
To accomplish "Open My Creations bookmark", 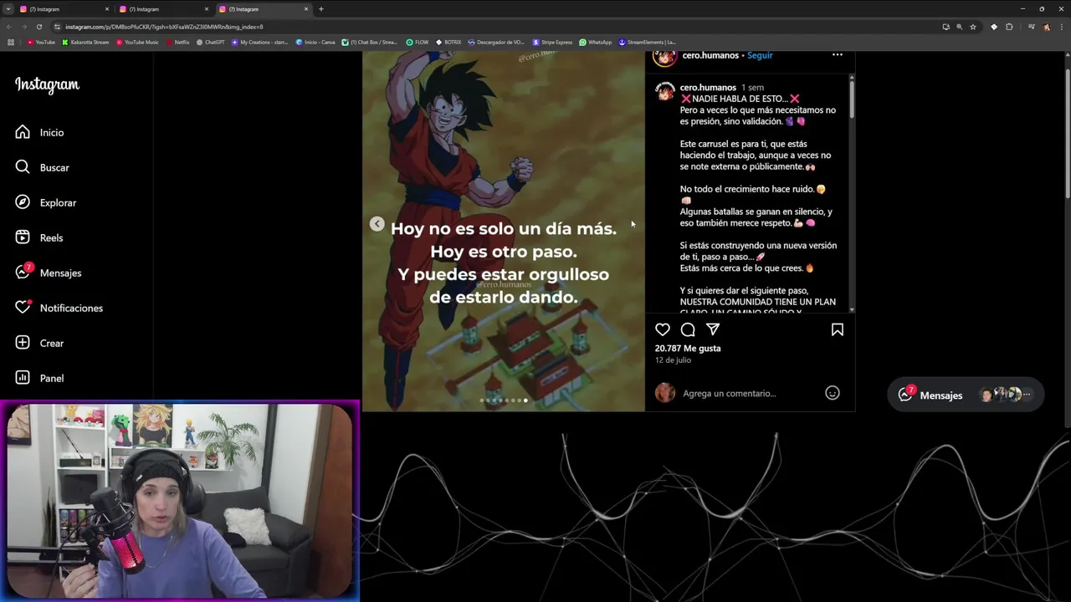I will (260, 42).
